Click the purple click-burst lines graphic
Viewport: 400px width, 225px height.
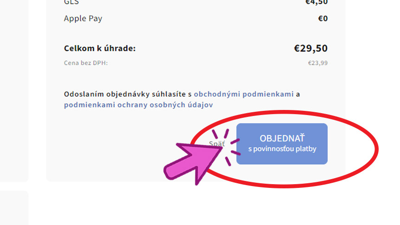226,147
